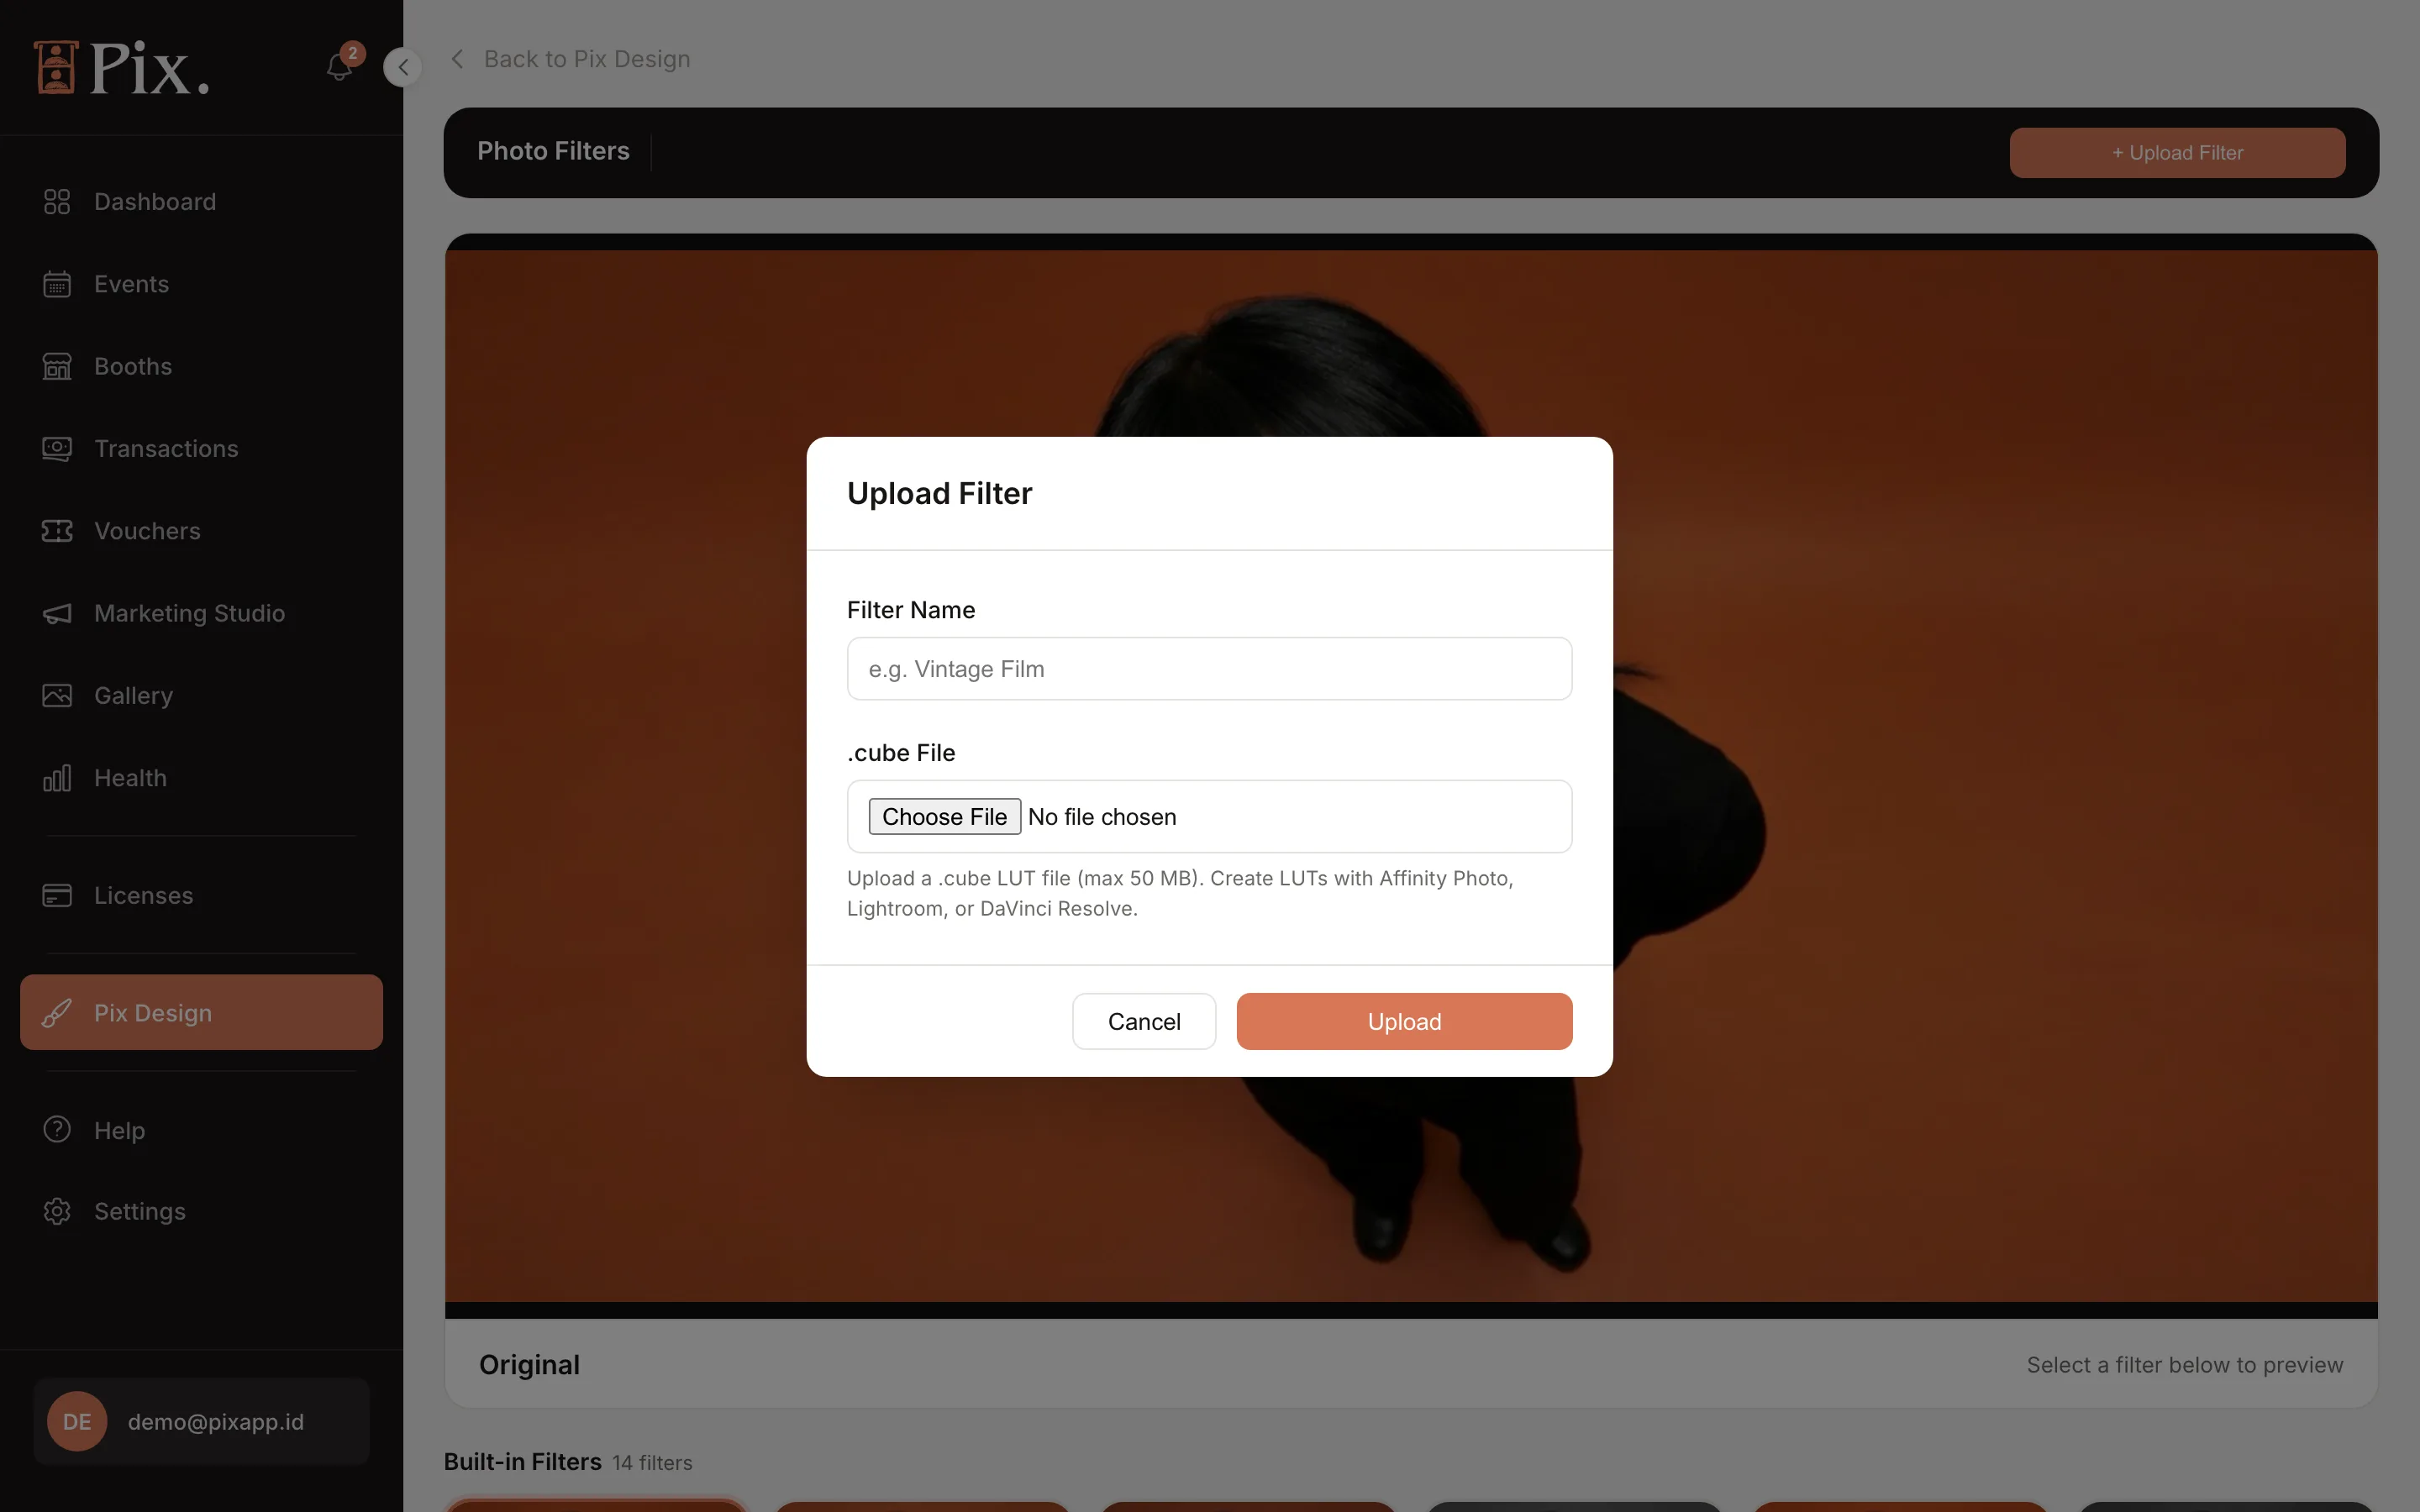Screen dimensions: 2420x1512
Task: Focus the Filter Name input field
Action: [1209, 669]
